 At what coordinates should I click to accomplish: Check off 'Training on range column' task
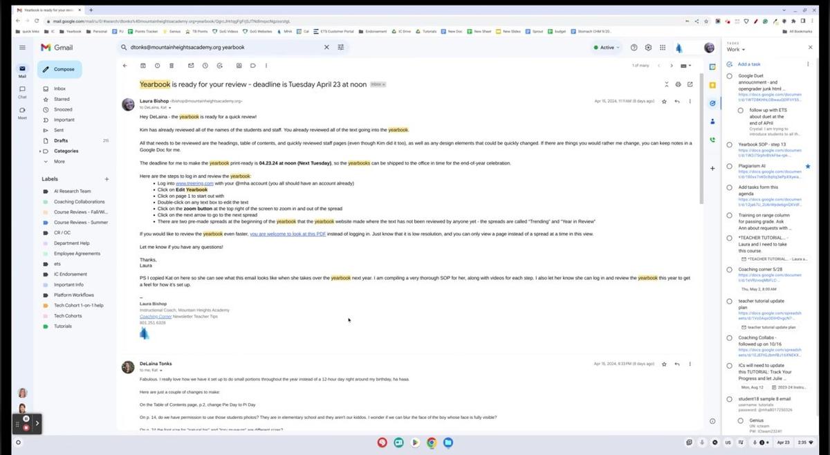[x=730, y=215]
